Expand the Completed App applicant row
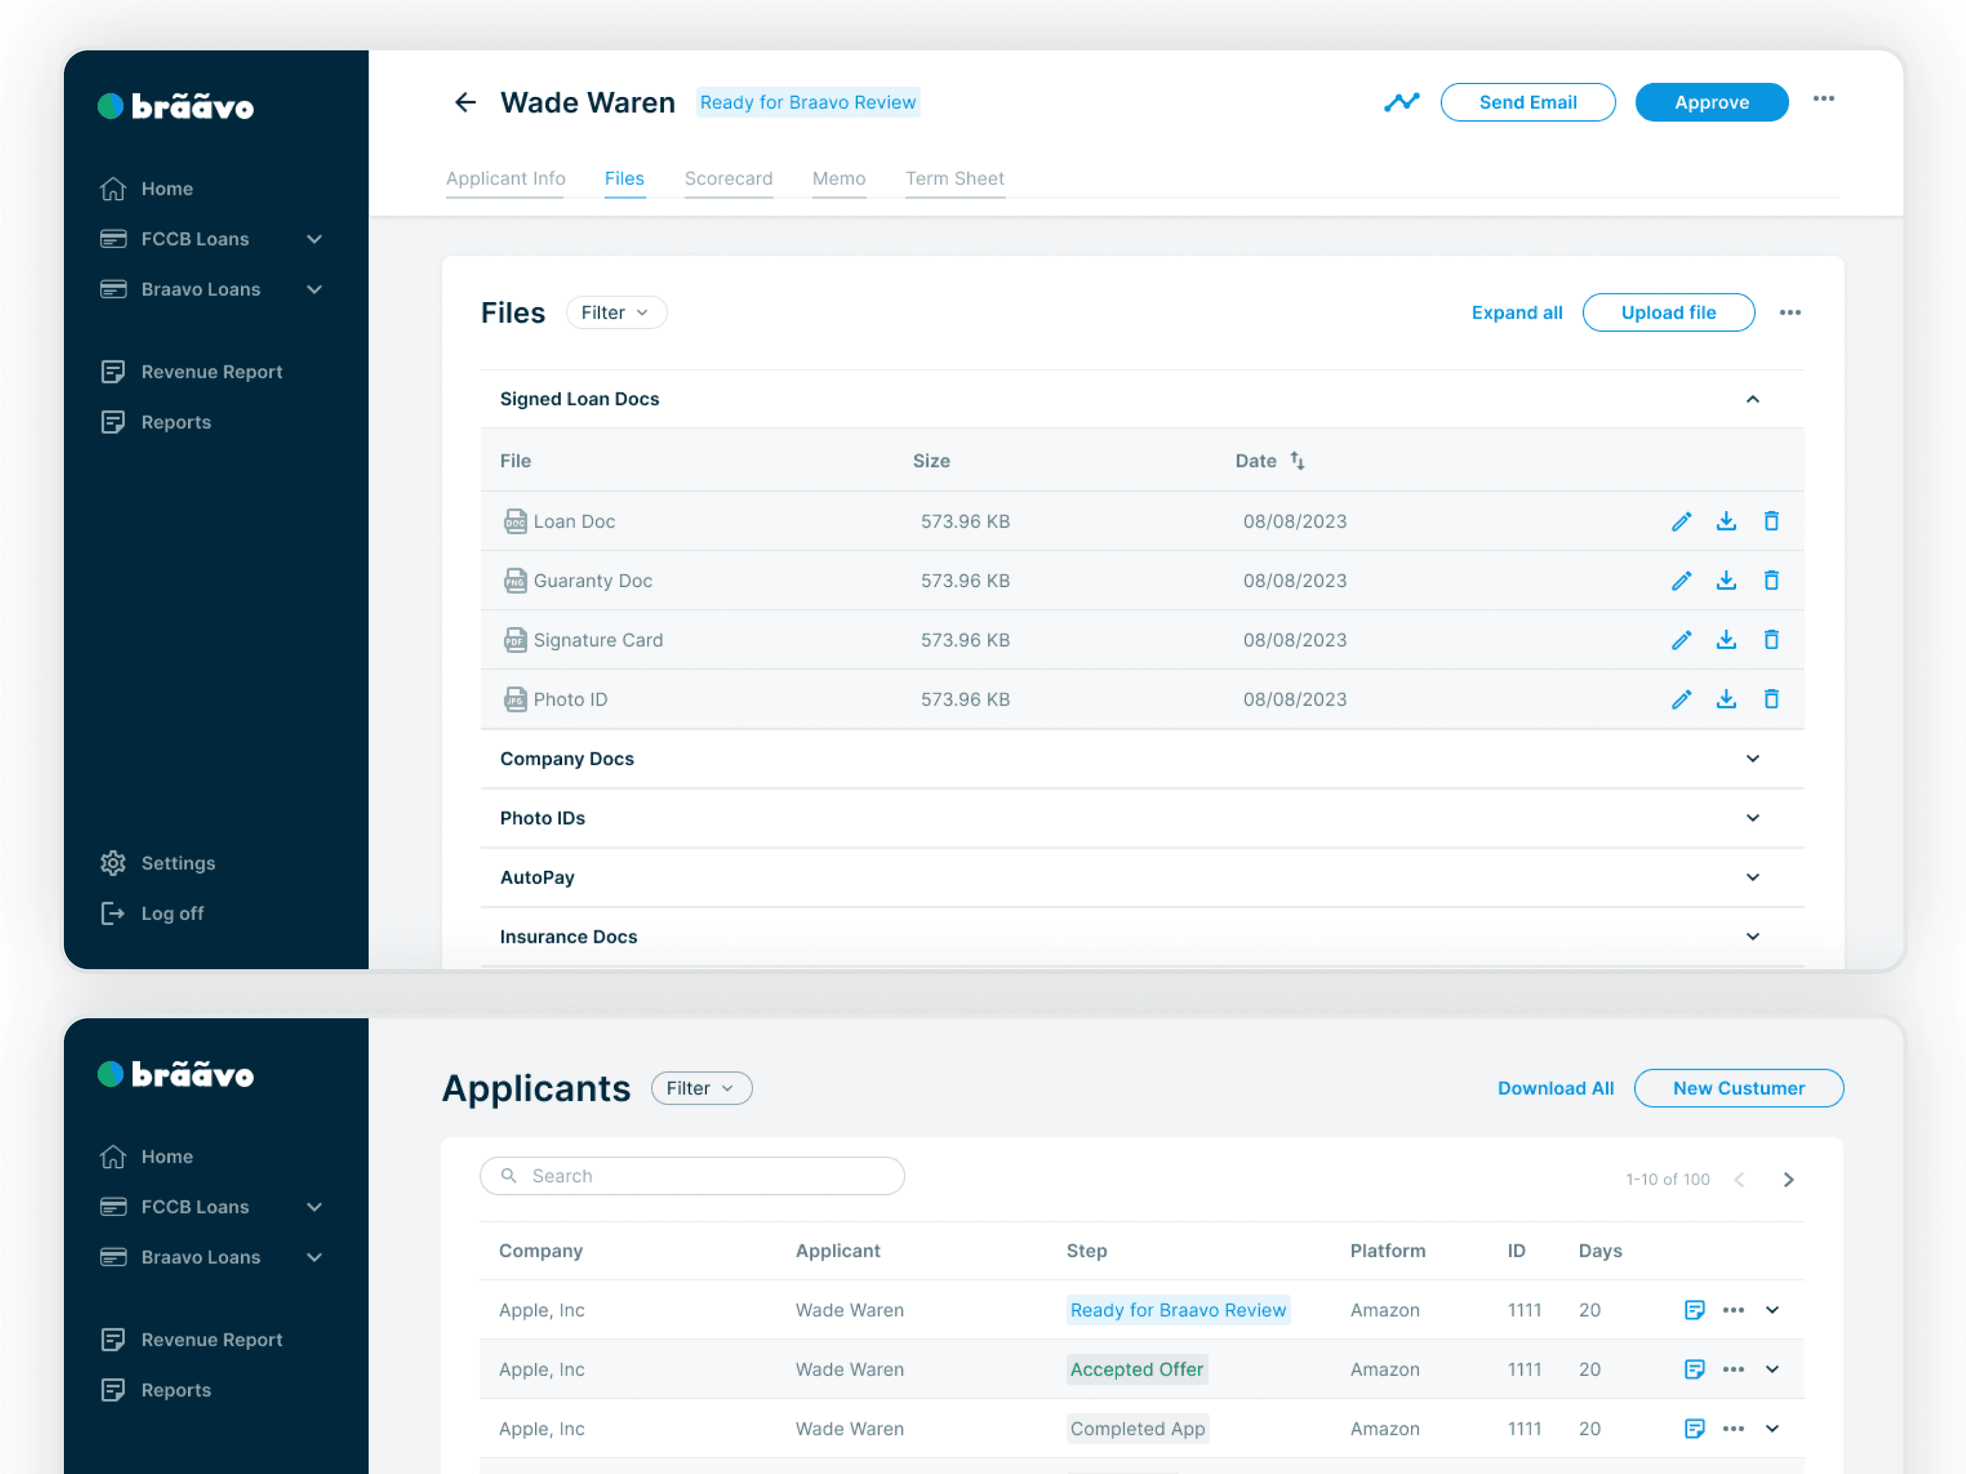The width and height of the screenshot is (1966, 1474). 1771,1429
